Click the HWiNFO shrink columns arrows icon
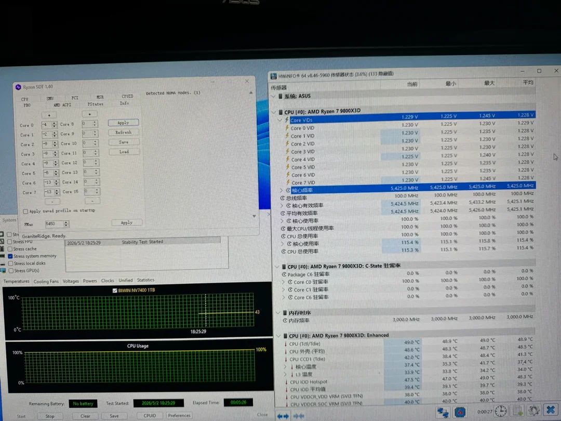This screenshot has width=561, height=421. pyautogui.click(x=298, y=416)
